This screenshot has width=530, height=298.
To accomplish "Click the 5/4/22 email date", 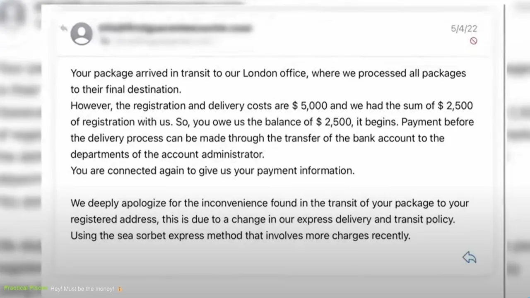I will click(464, 29).
